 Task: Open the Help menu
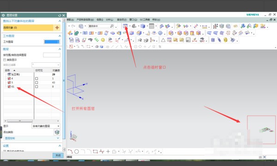pos(156,19)
